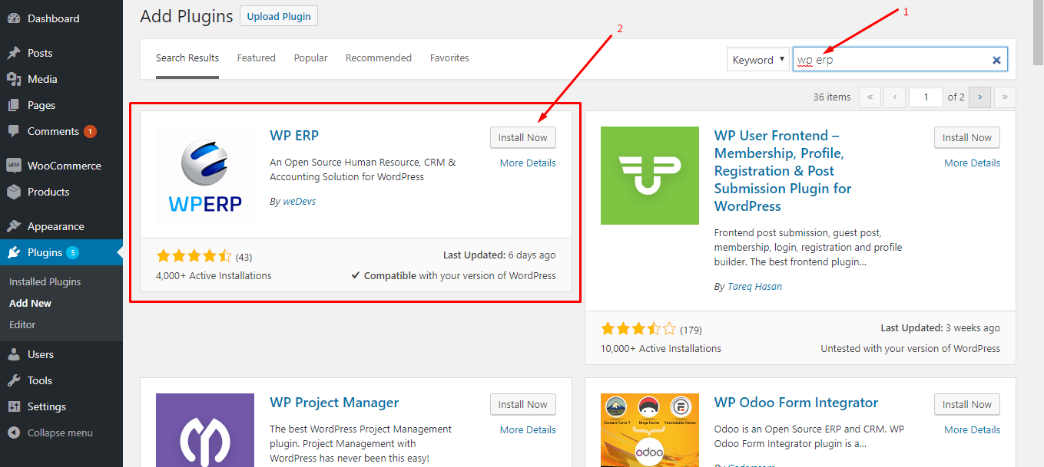1044x467 pixels.
Task: Click the WP Project Manager purple logo
Action: pyautogui.click(x=205, y=430)
